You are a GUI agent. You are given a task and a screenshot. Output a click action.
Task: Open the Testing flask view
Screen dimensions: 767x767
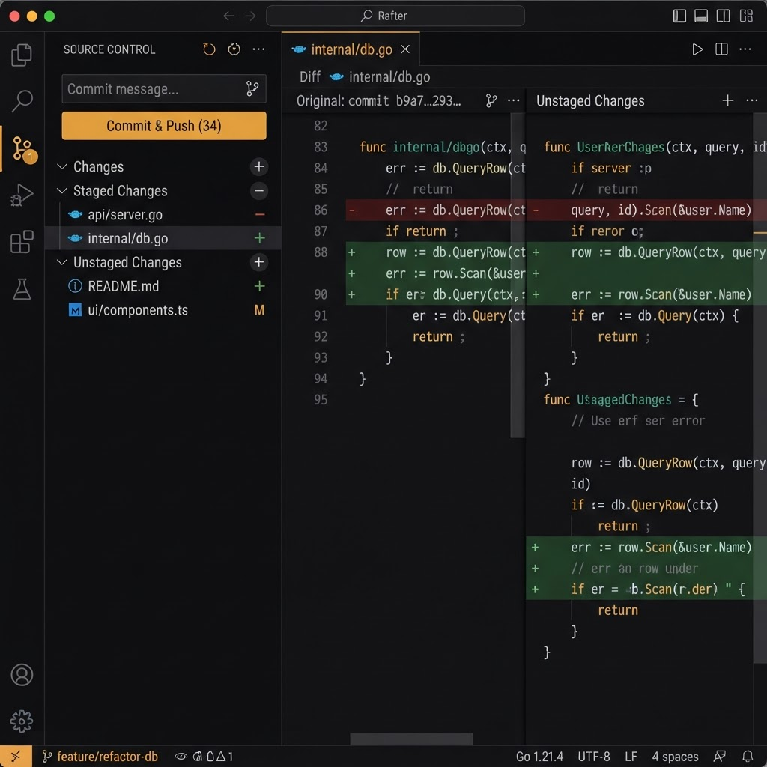[x=22, y=289]
